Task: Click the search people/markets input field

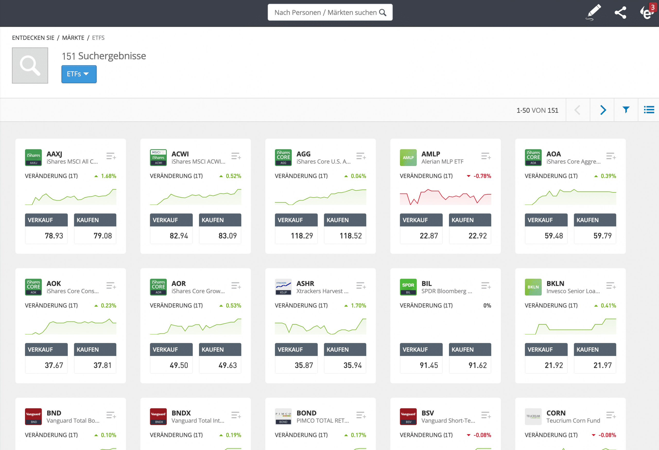Action: 330,12
